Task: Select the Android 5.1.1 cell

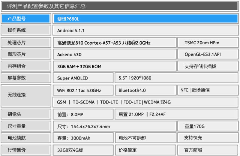Action: coord(144,30)
